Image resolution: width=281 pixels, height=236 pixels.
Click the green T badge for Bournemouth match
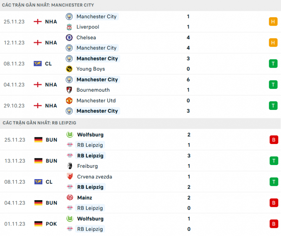[x=273, y=85]
